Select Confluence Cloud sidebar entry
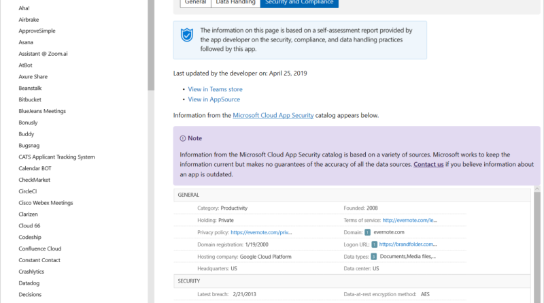The width and height of the screenshot is (544, 303). coord(40,249)
